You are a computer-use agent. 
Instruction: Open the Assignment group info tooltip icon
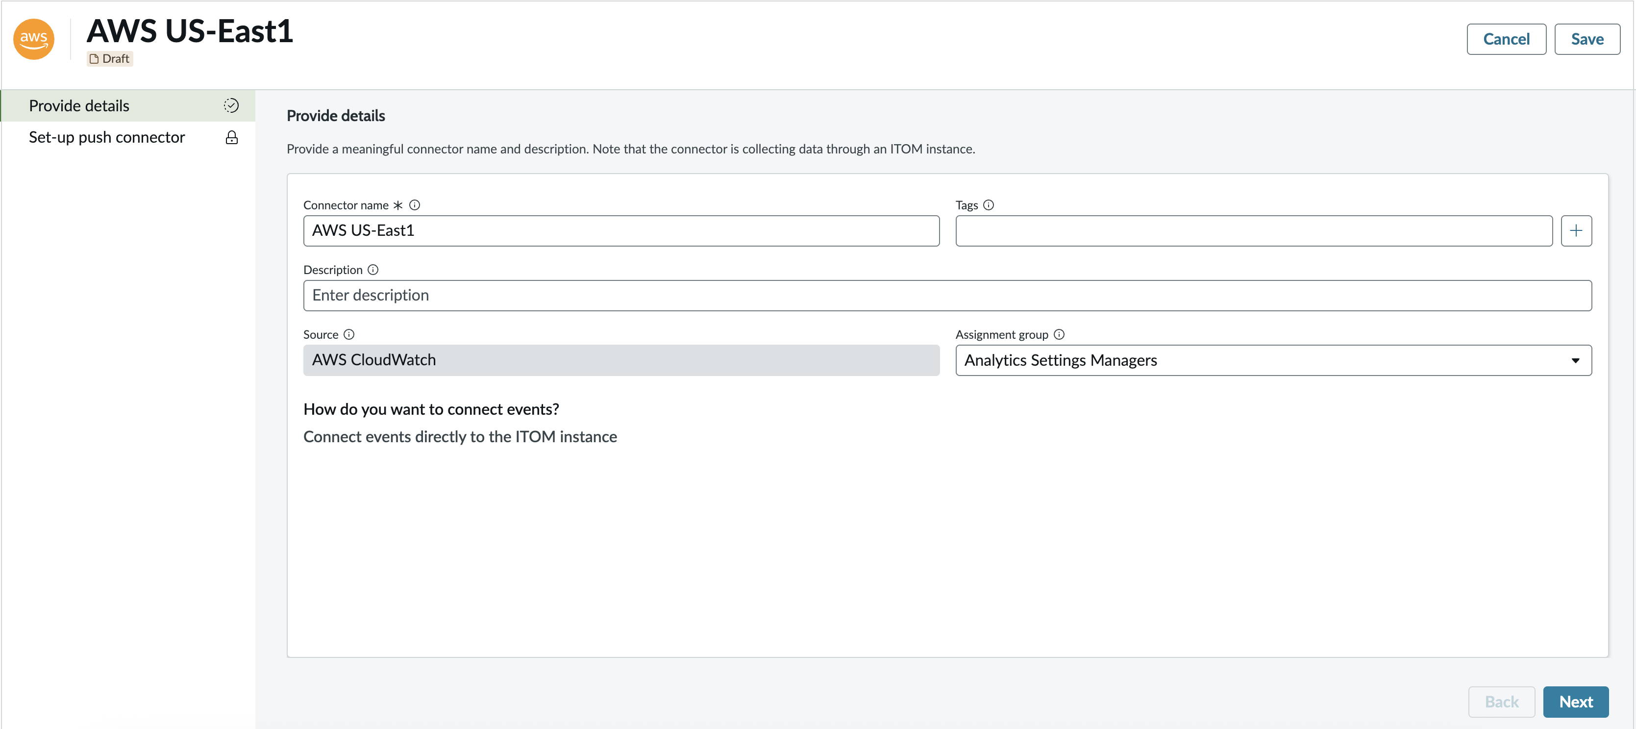pyautogui.click(x=1059, y=335)
